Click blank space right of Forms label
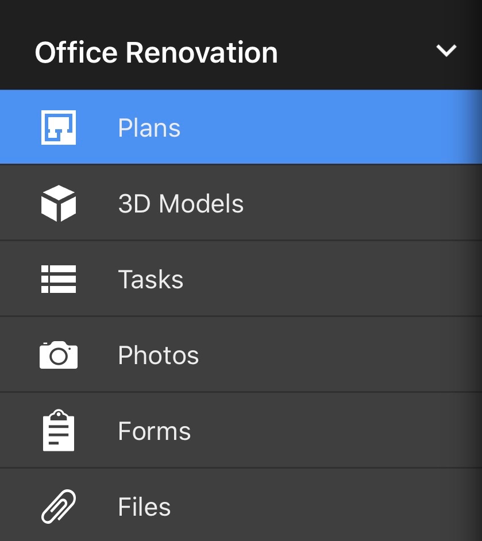 339,431
